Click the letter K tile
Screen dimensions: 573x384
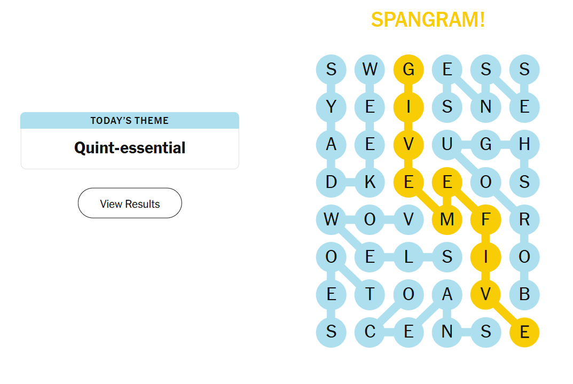(370, 182)
